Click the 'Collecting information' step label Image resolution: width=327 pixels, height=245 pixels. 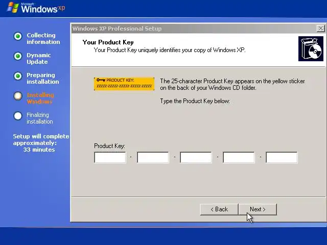43,39
